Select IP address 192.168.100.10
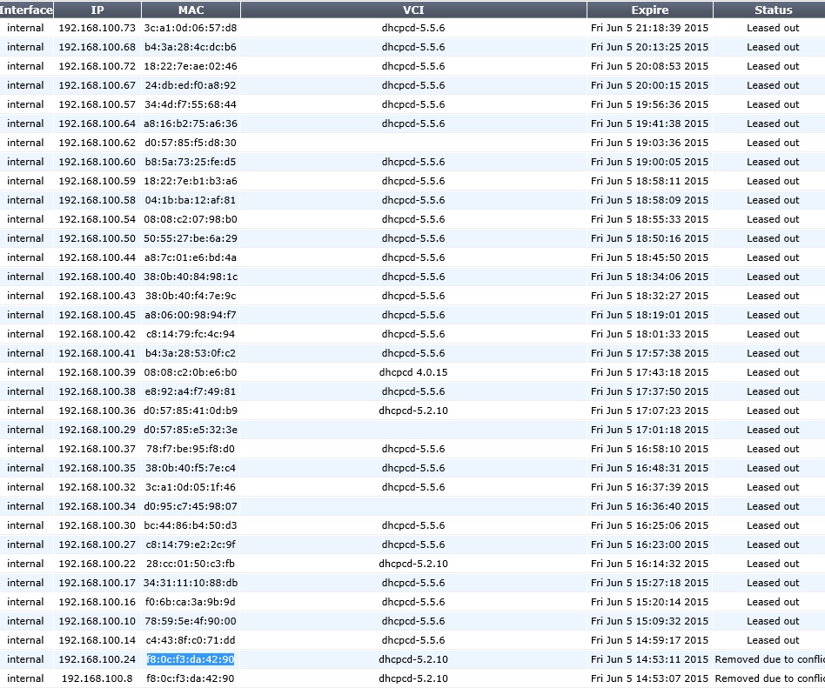 coord(97,621)
